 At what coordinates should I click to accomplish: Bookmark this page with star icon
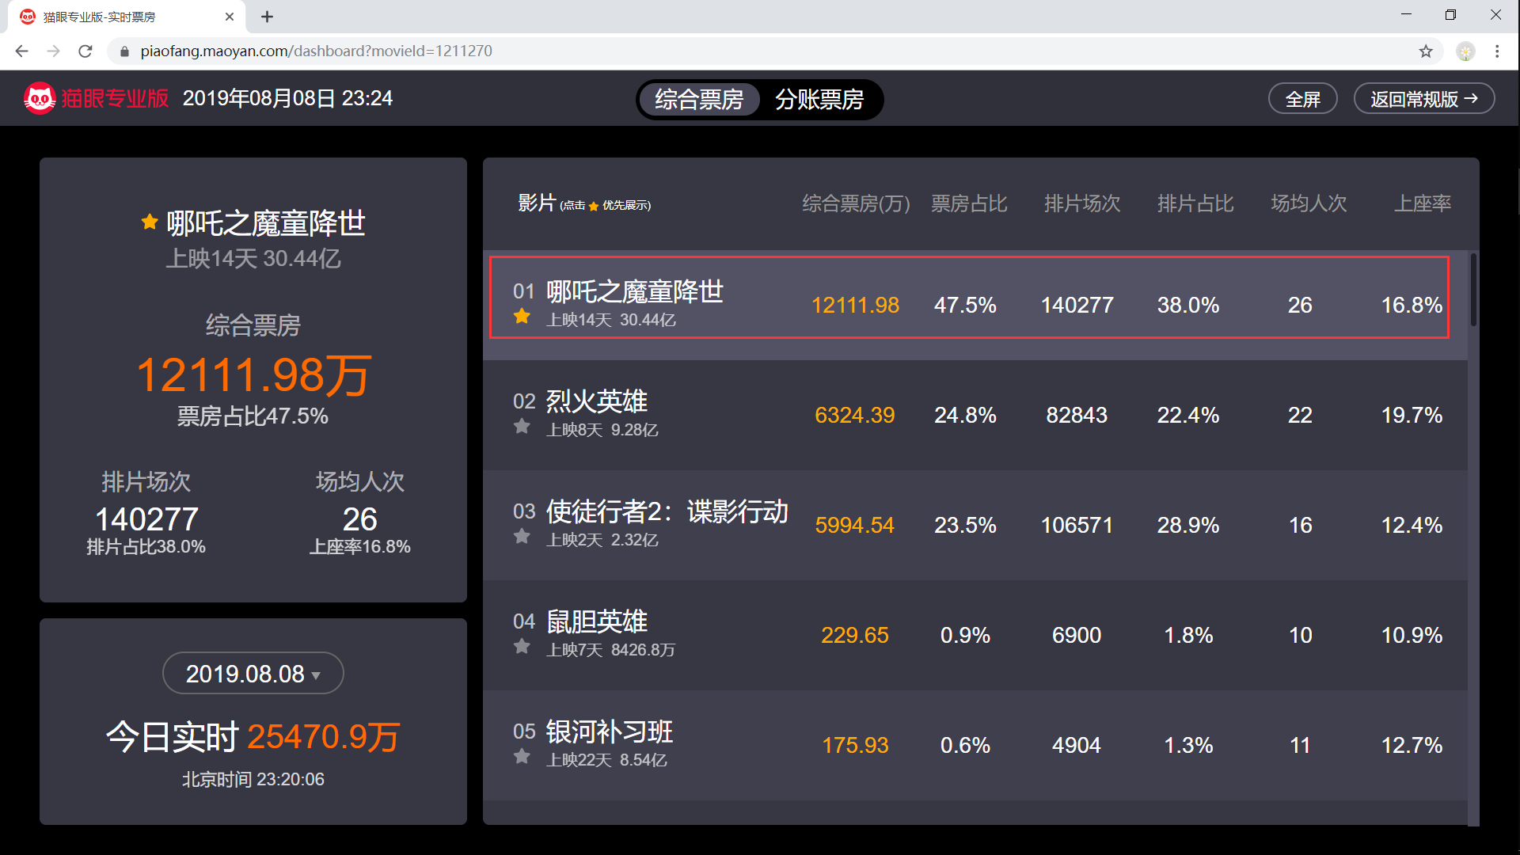tap(1426, 51)
